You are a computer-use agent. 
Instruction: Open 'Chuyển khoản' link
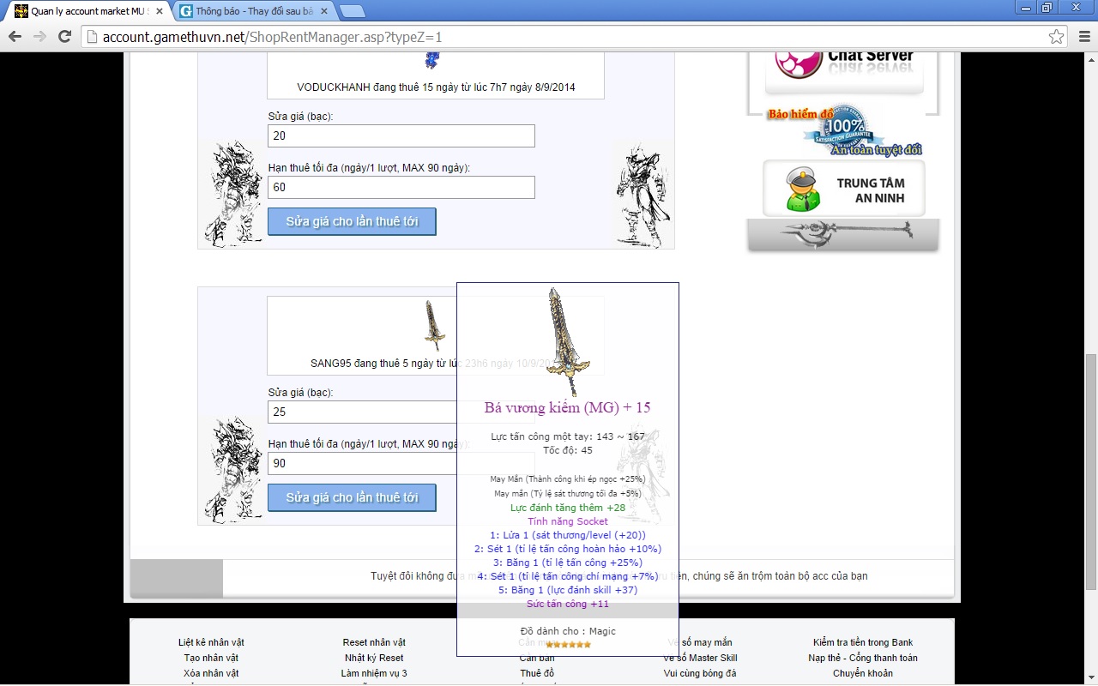point(863,673)
